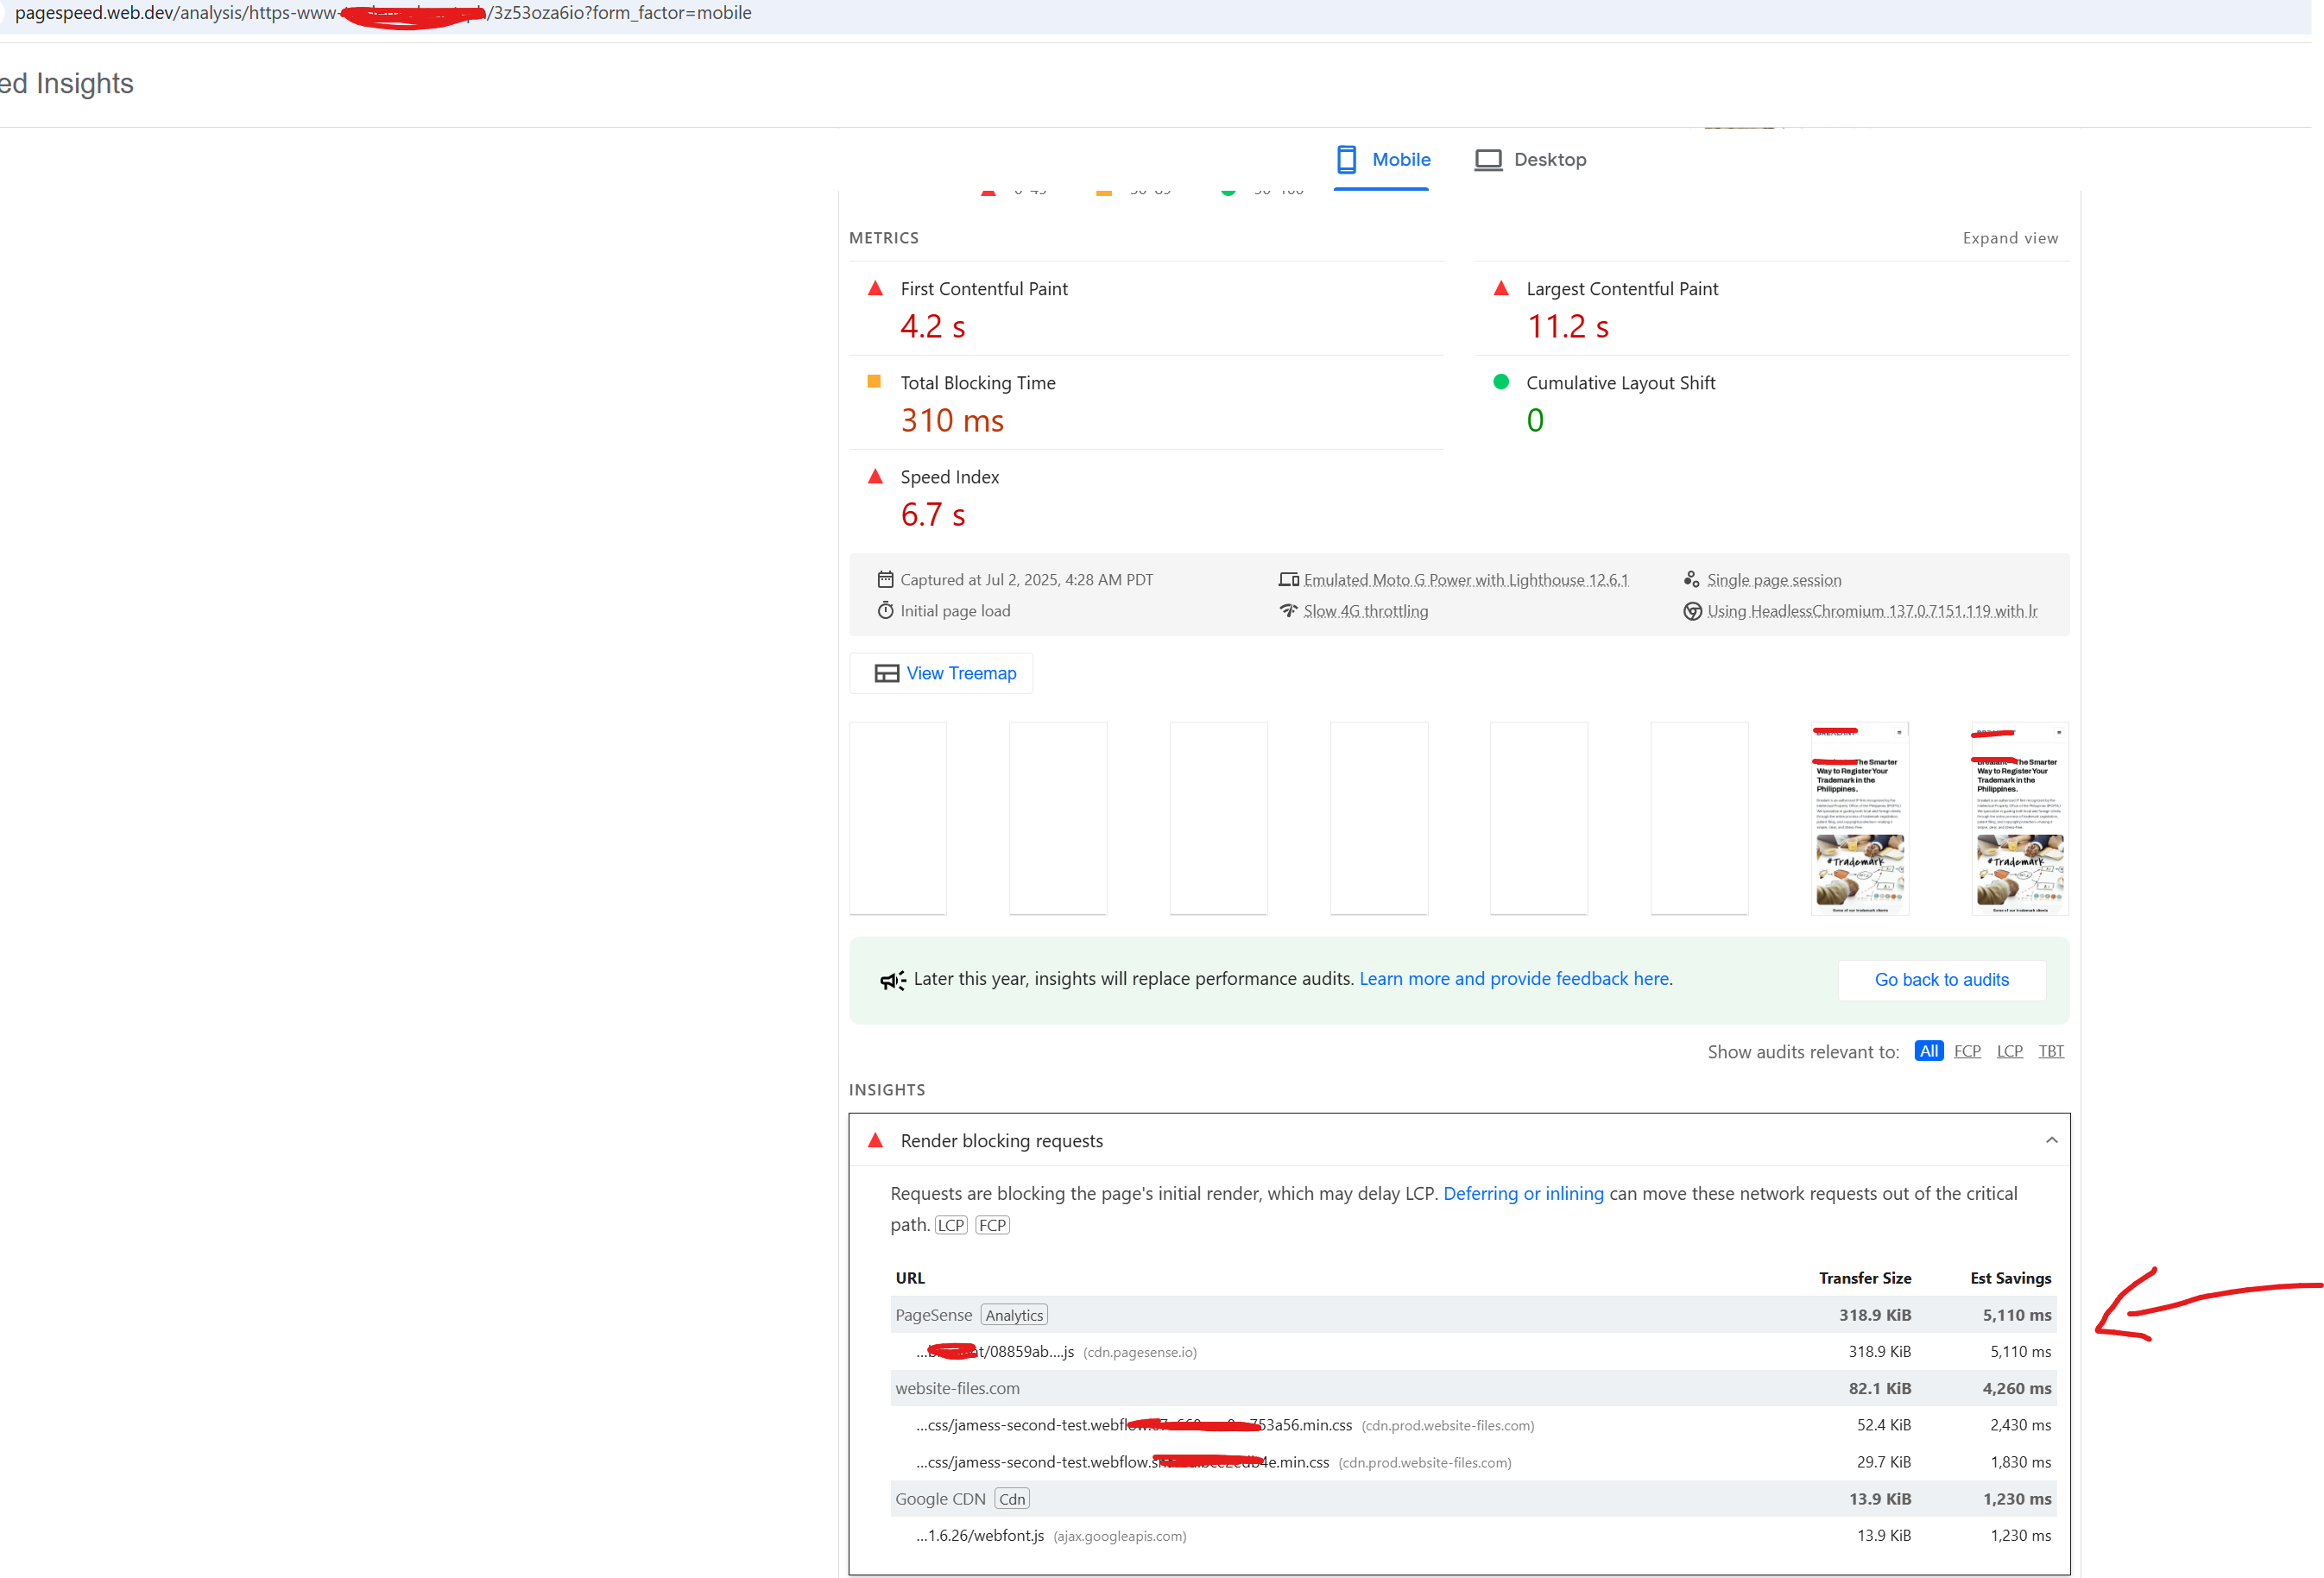Click the Chromium icon by HeadlessChromium

(x=1691, y=611)
